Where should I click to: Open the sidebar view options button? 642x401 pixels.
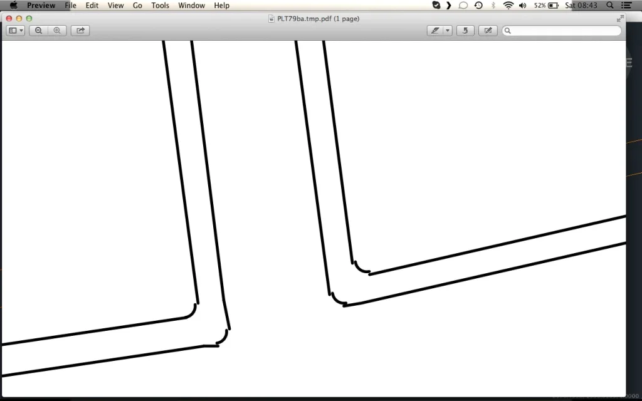[16, 30]
